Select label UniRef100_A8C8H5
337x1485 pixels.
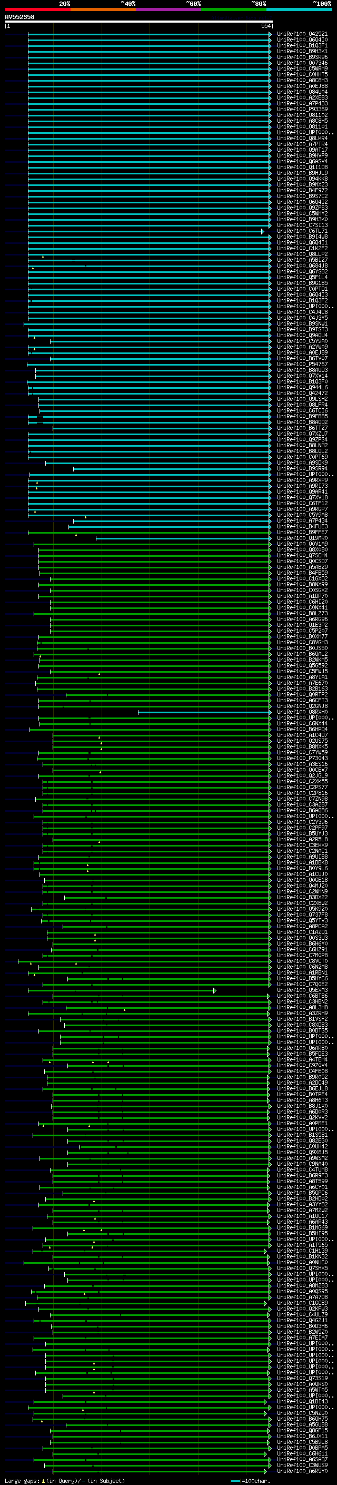pos(302,121)
